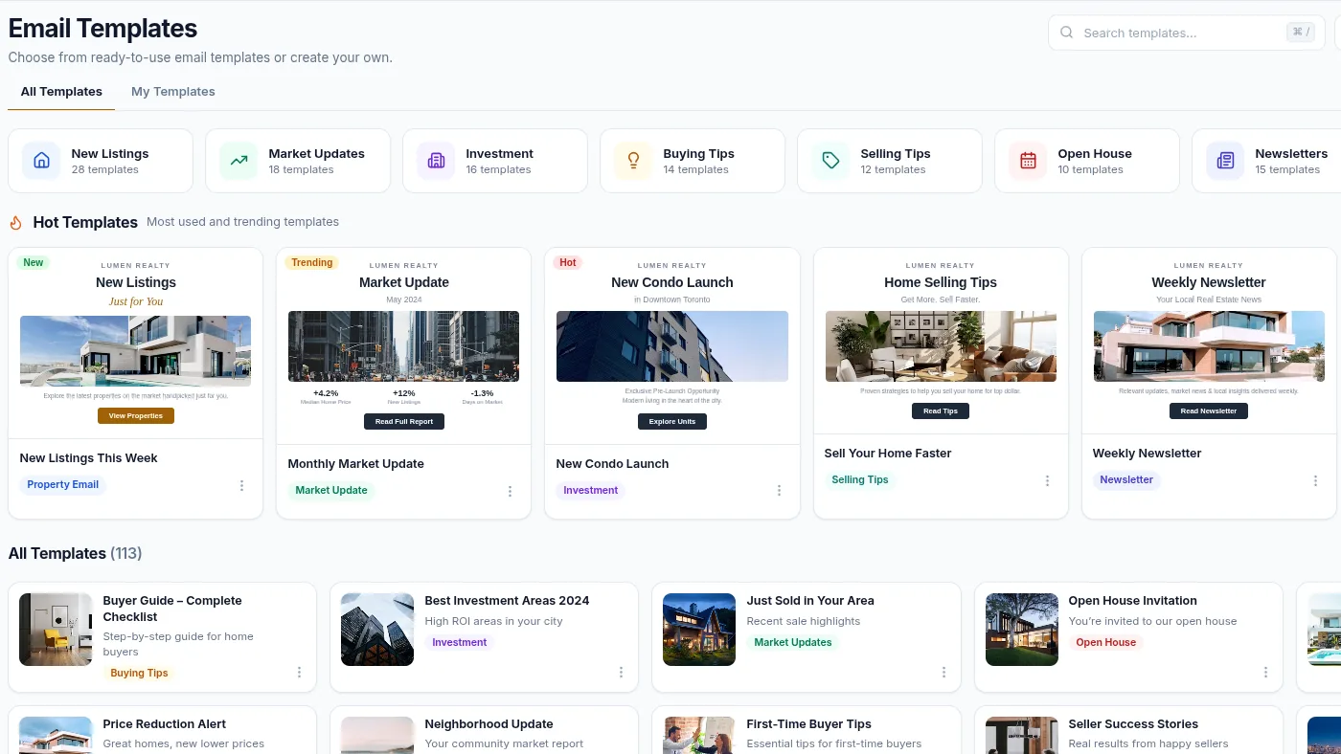This screenshot has height=754, width=1341.
Task: Click the green New badge on the first card
Action: pos(34,262)
